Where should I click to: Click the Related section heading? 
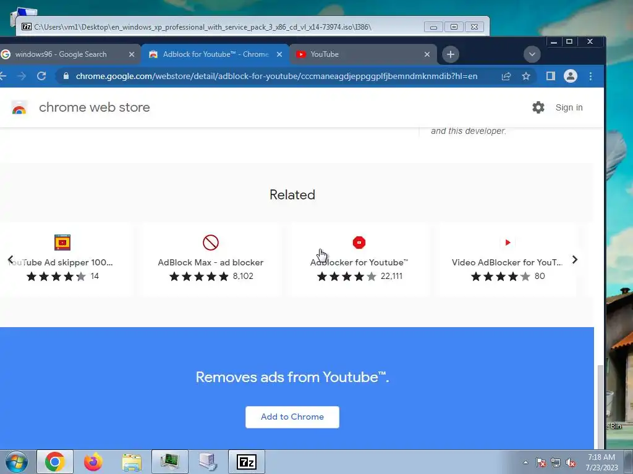(x=292, y=194)
